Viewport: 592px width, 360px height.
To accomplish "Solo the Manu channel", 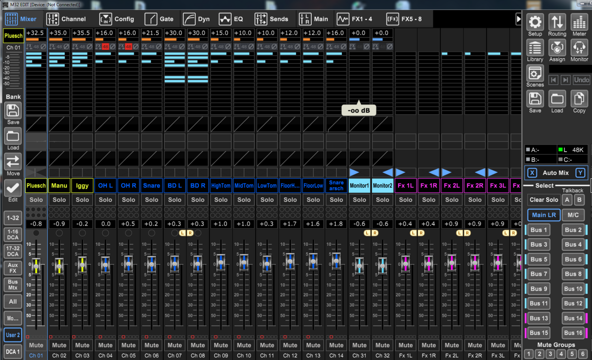I will click(x=59, y=200).
